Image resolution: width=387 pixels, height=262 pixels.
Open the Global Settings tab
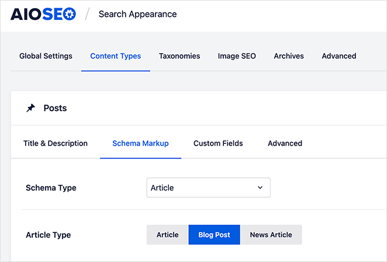(x=46, y=56)
